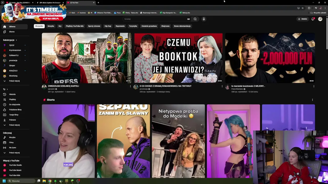
Task: Open the Utwórz create menu
Action: (302, 19)
